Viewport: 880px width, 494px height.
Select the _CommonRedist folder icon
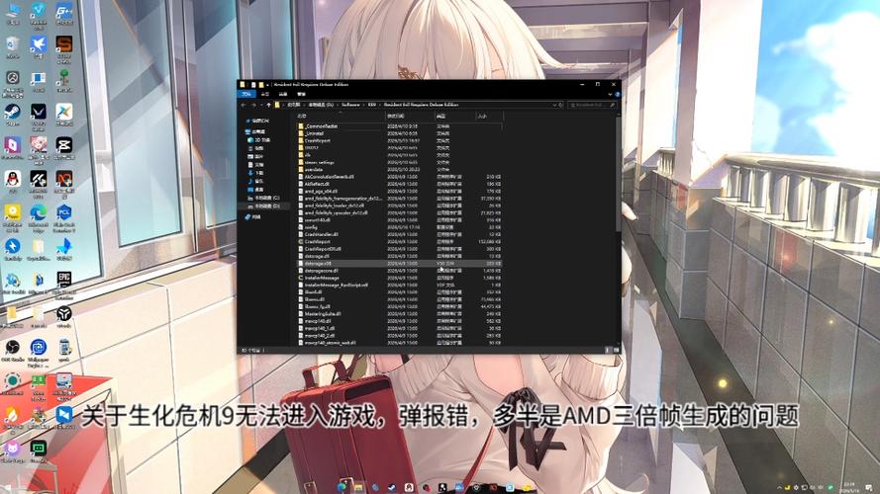pos(301,126)
